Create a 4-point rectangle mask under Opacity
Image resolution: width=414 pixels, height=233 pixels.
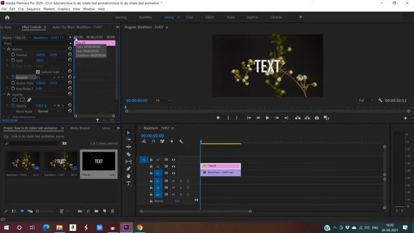coord(22,100)
